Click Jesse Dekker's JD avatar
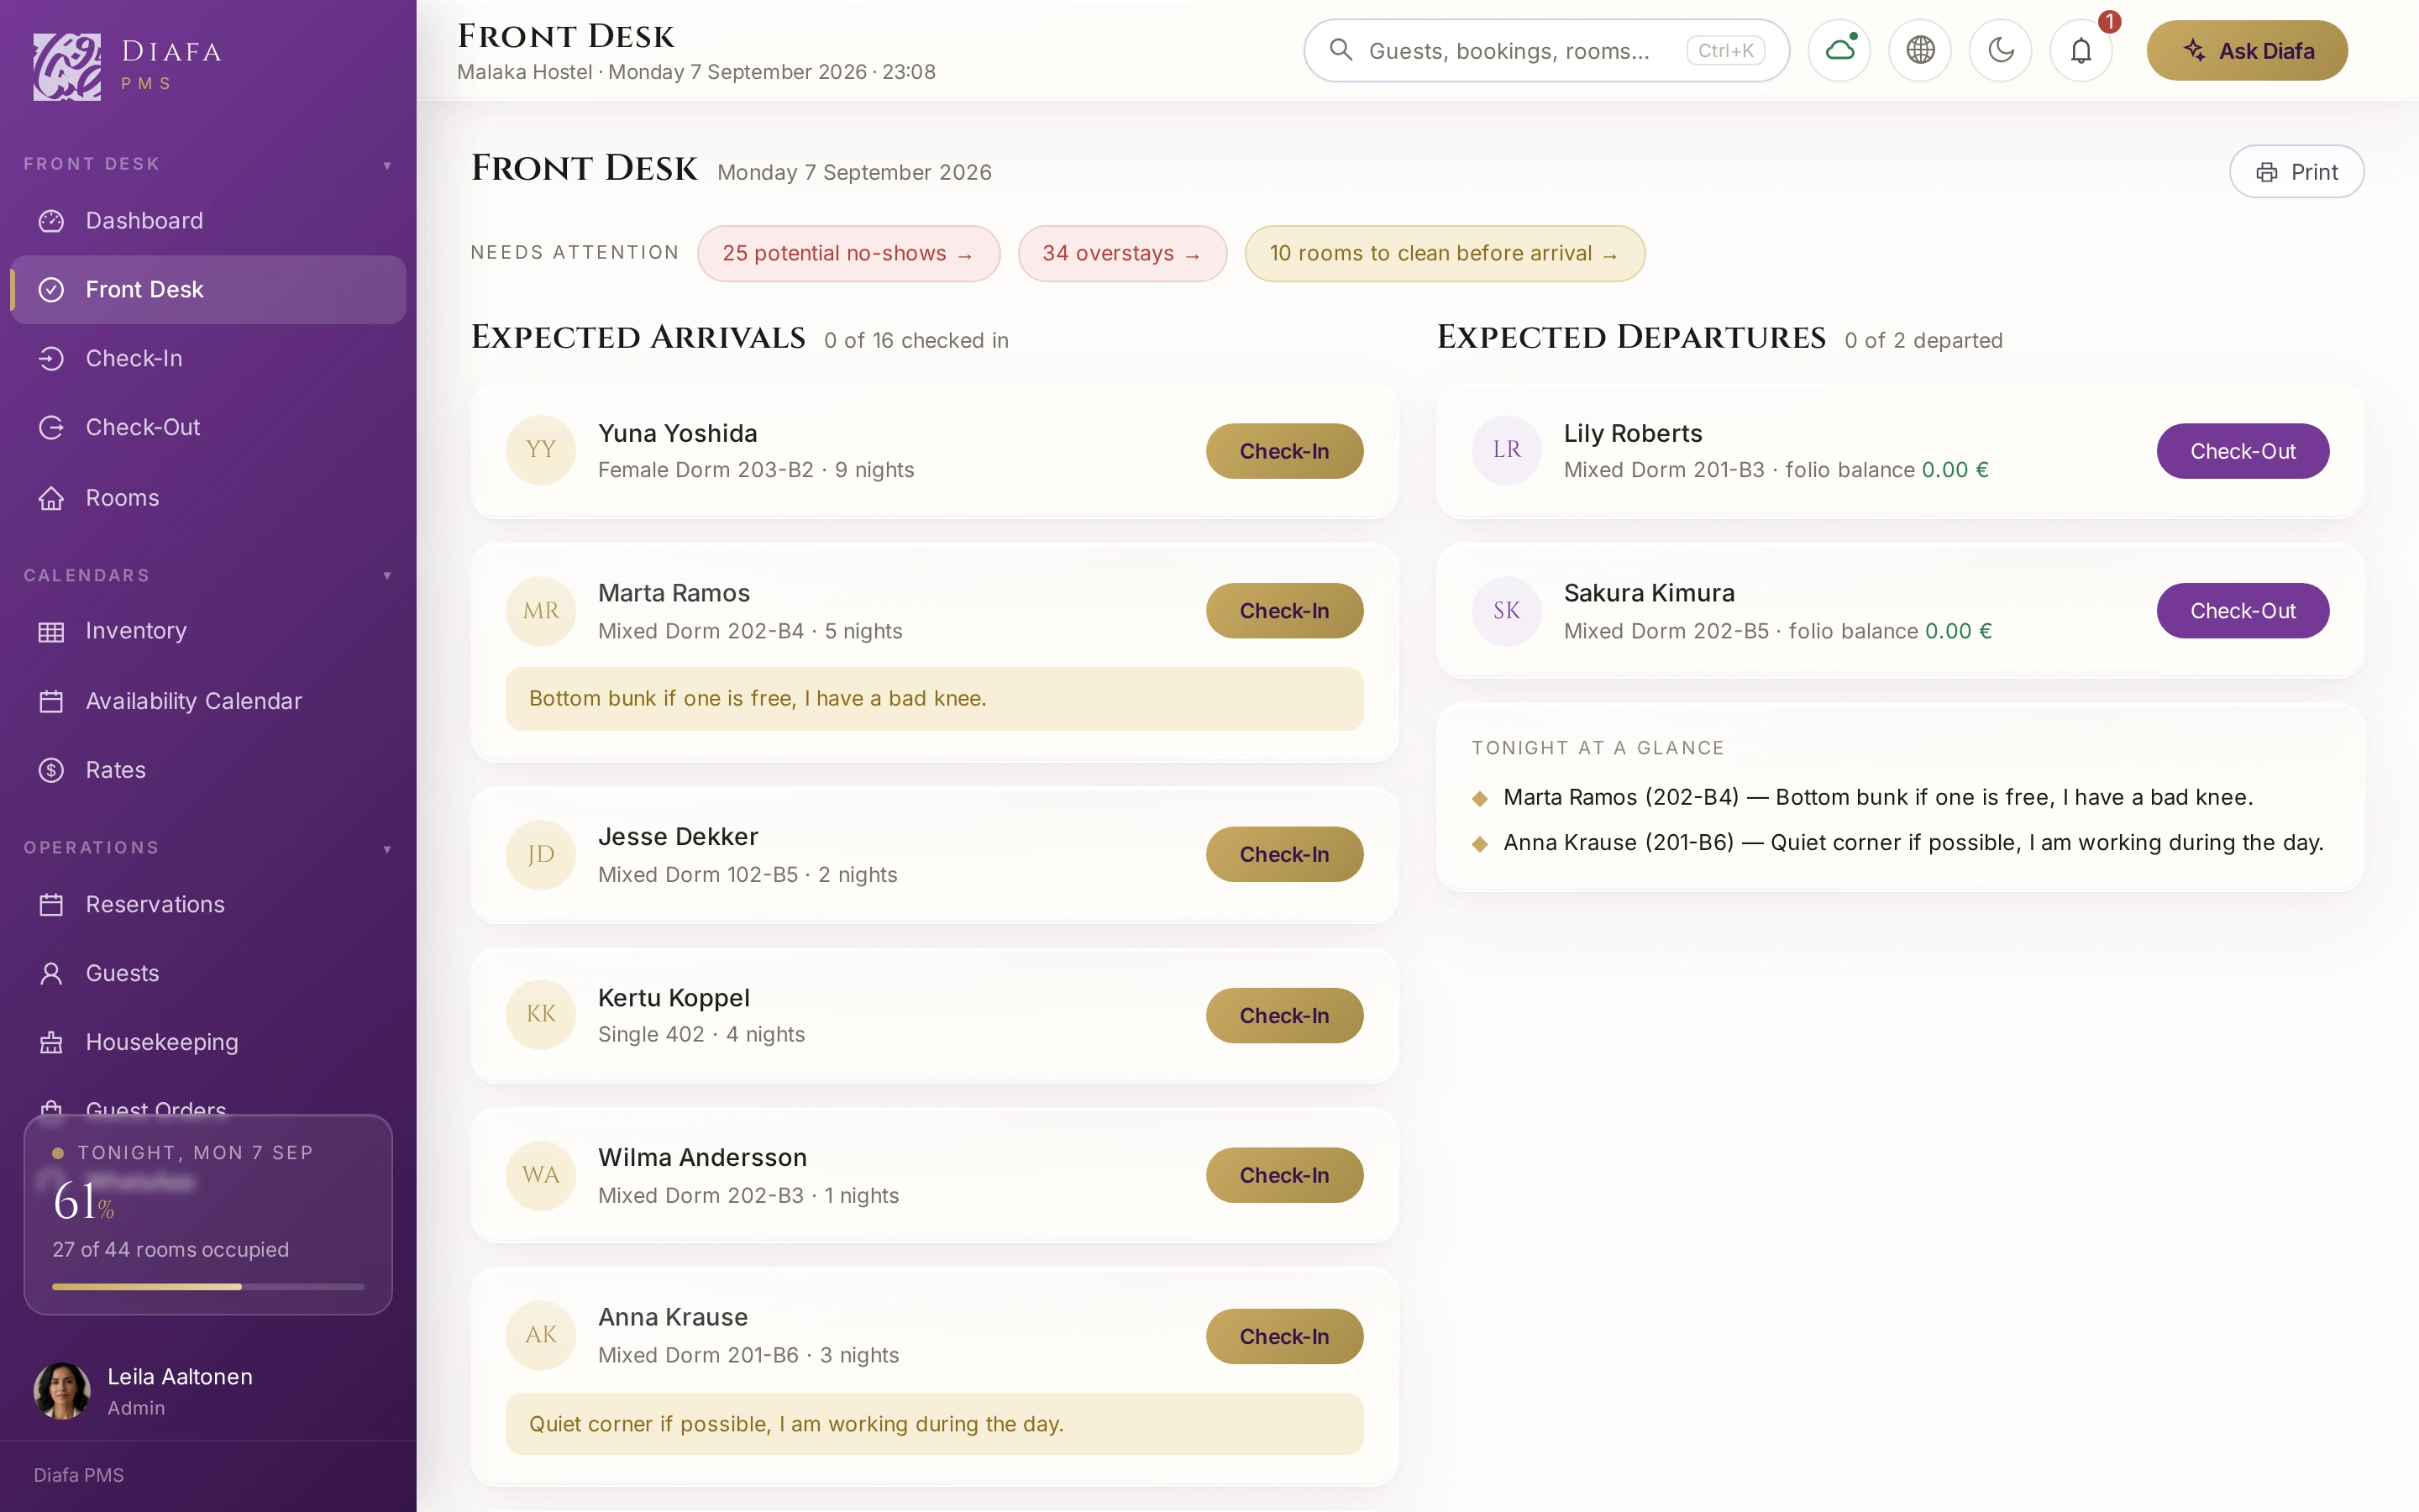Image resolution: width=2419 pixels, height=1512 pixels. pos(541,854)
